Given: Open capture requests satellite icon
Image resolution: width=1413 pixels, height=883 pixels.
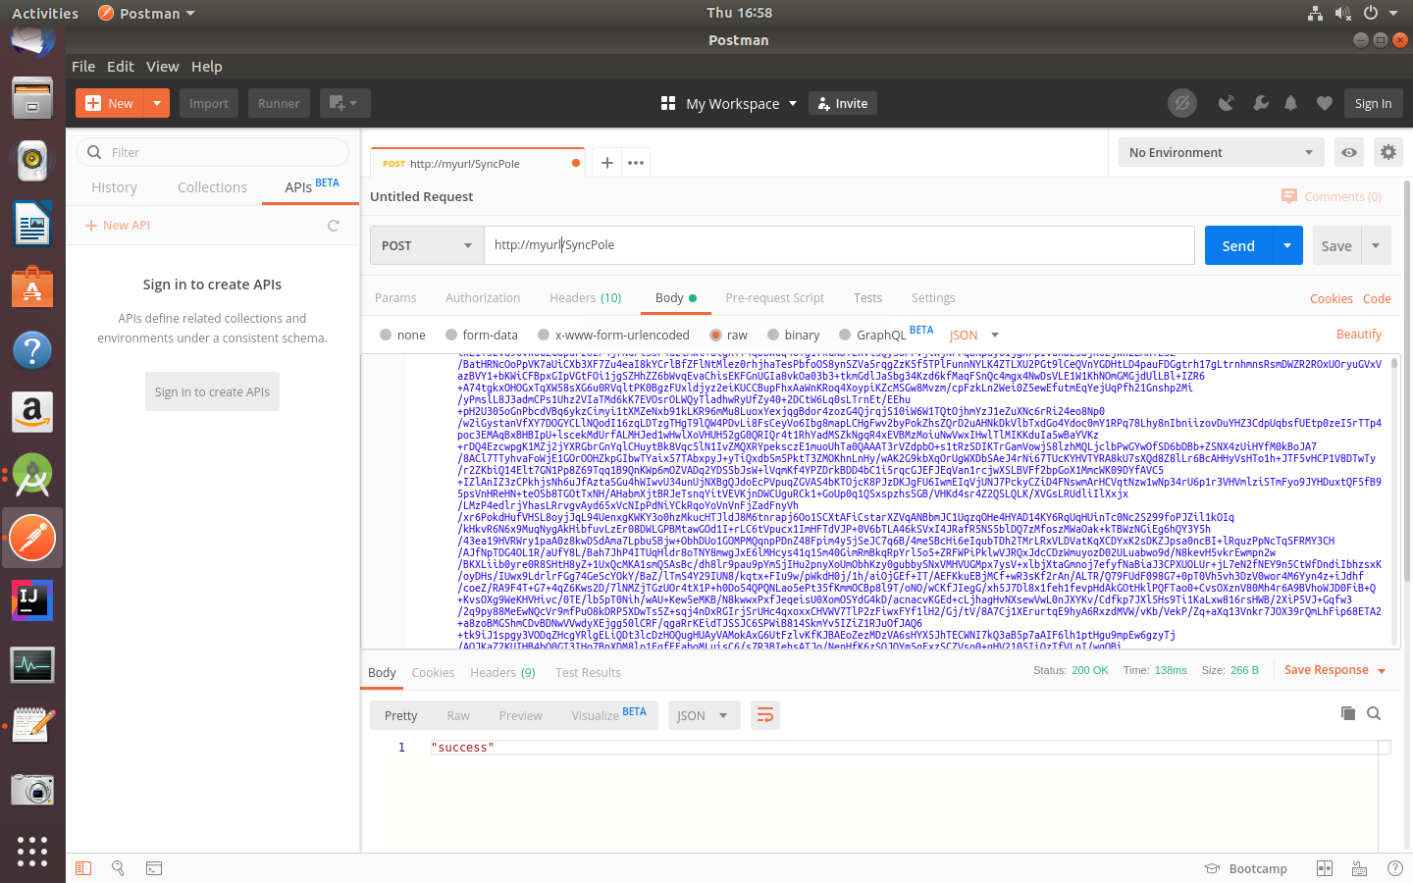Looking at the screenshot, I should [1226, 103].
